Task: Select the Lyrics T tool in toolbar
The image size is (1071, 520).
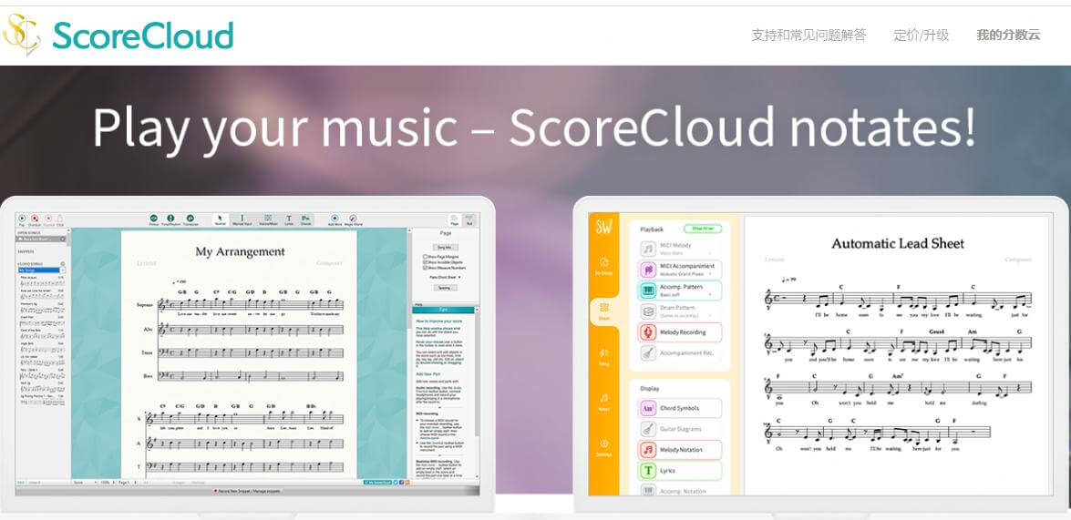Action: tap(289, 219)
